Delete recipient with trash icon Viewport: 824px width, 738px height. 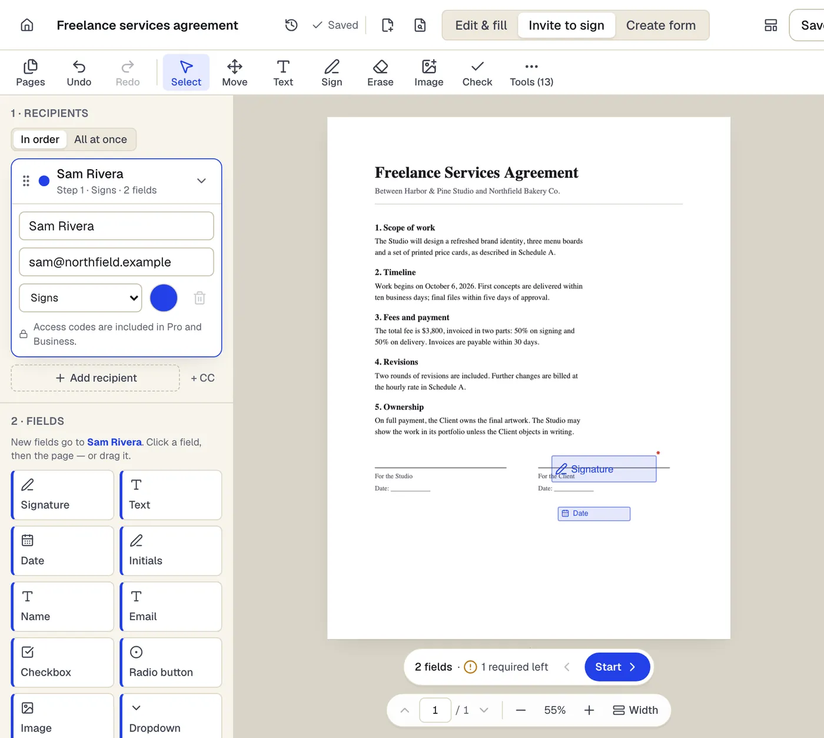[200, 298]
